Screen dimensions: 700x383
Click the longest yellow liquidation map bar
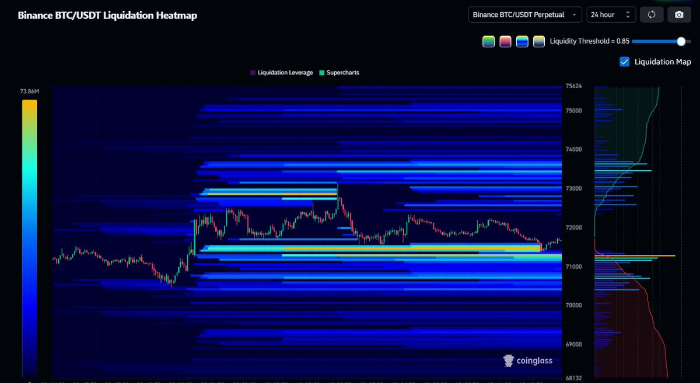coord(635,256)
